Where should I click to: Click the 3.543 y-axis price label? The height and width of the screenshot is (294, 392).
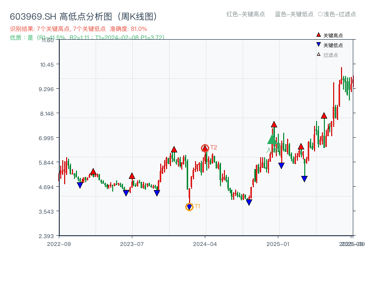46,212
